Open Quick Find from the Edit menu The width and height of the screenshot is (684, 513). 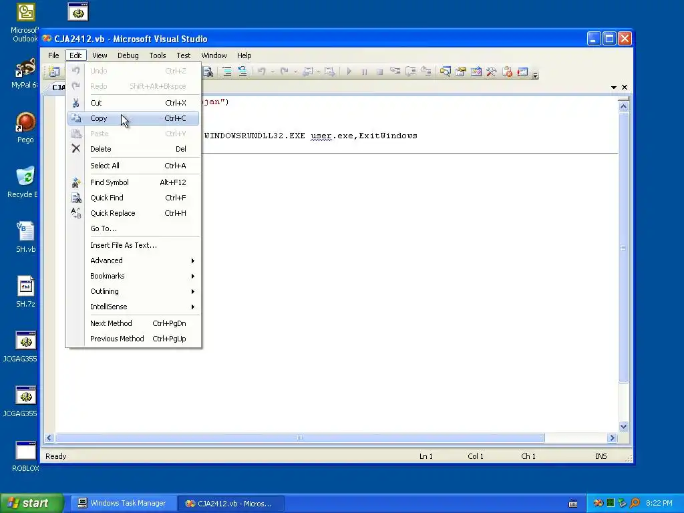[x=133, y=198]
